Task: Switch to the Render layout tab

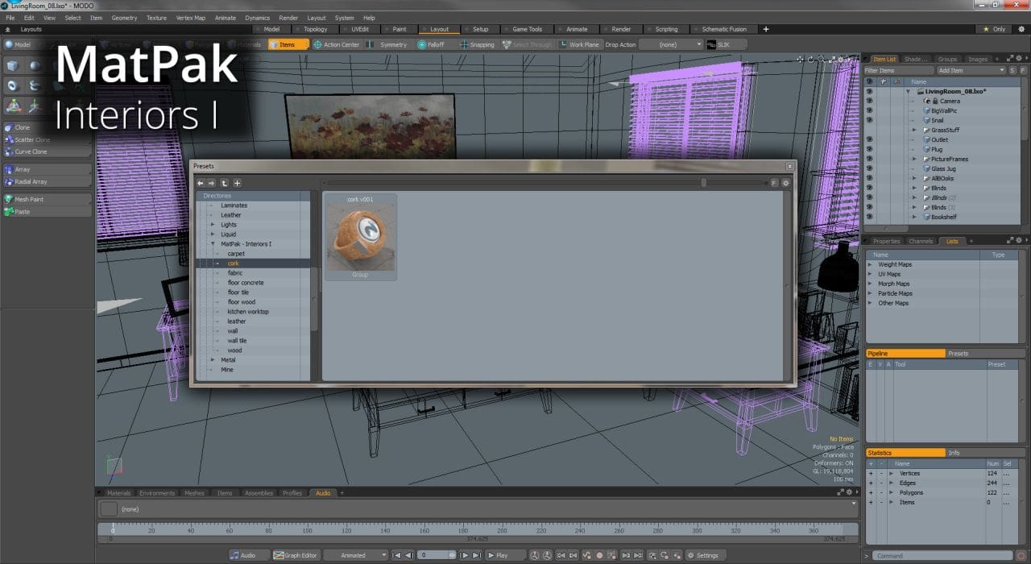Action: click(x=621, y=29)
